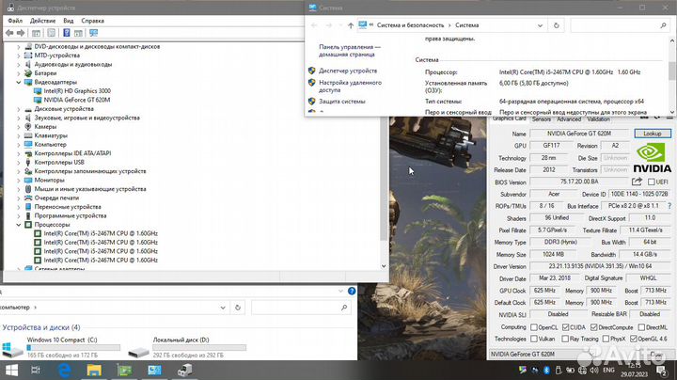
Task: Click C: drive usage bar
Action: click(x=73, y=348)
